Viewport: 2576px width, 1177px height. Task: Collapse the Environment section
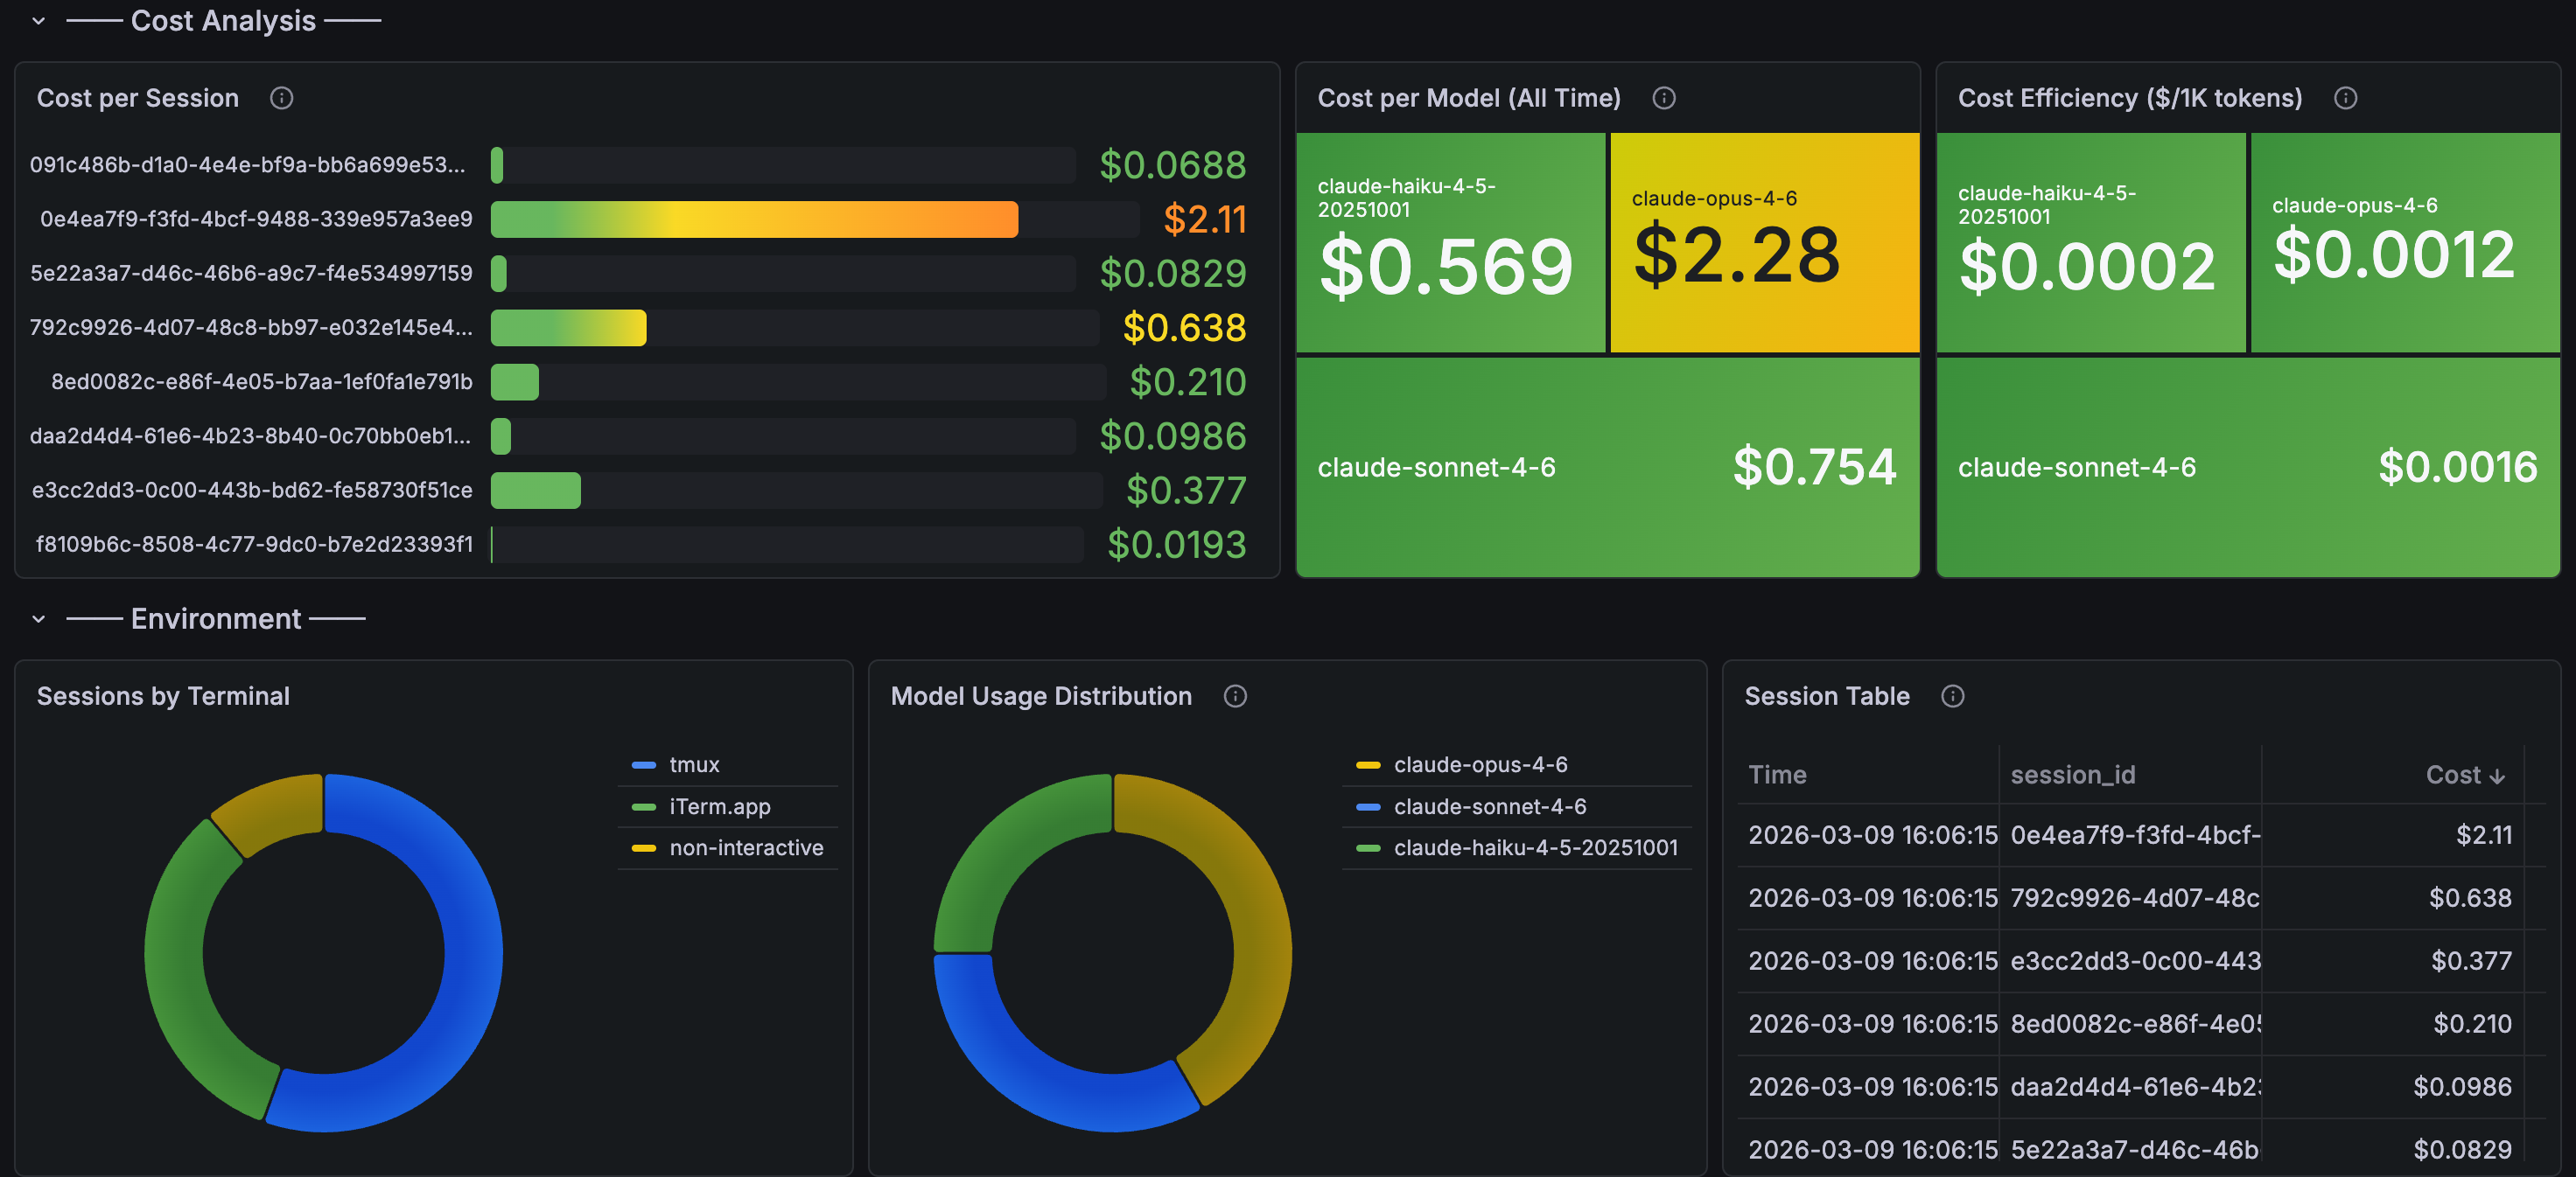tap(38, 618)
